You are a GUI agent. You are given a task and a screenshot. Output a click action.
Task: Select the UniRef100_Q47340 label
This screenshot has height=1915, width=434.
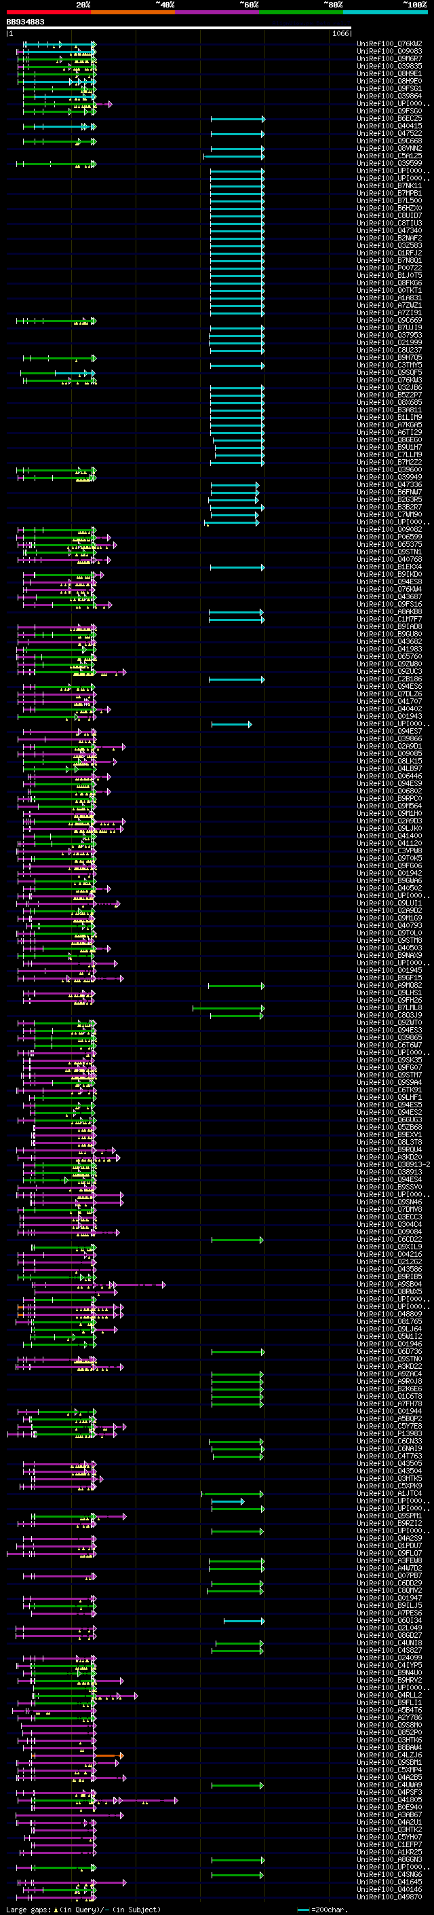pos(389,230)
